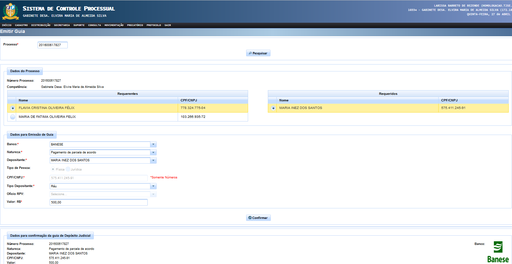
Task: Open the Precatório menu
Action: tap(135, 25)
